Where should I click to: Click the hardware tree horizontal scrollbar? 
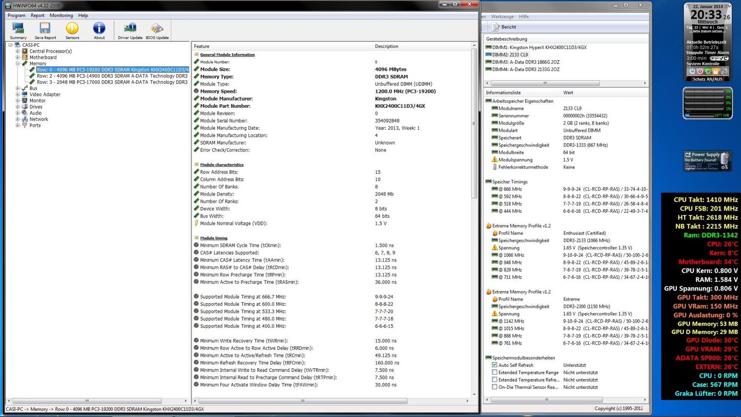[87, 401]
